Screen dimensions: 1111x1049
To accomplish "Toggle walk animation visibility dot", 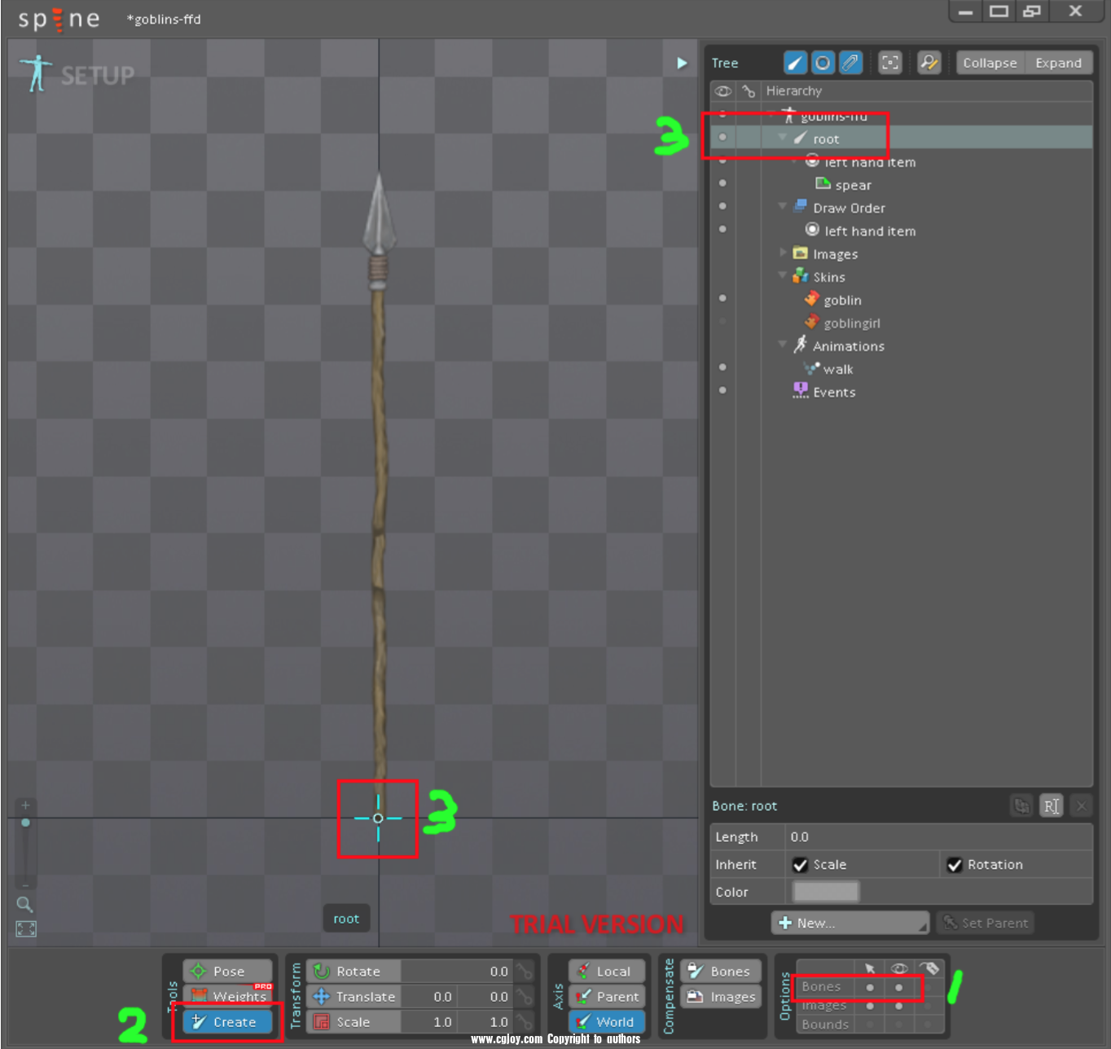I will (x=722, y=367).
